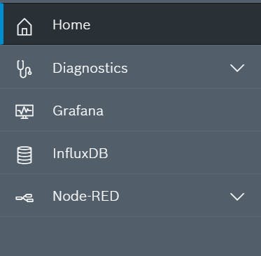Click the Node-RED flow nodes icon
The image size is (261, 256).
point(24,198)
